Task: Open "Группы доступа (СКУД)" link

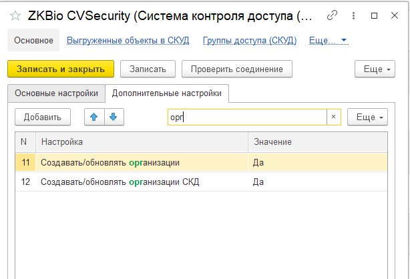Action: tap(249, 41)
